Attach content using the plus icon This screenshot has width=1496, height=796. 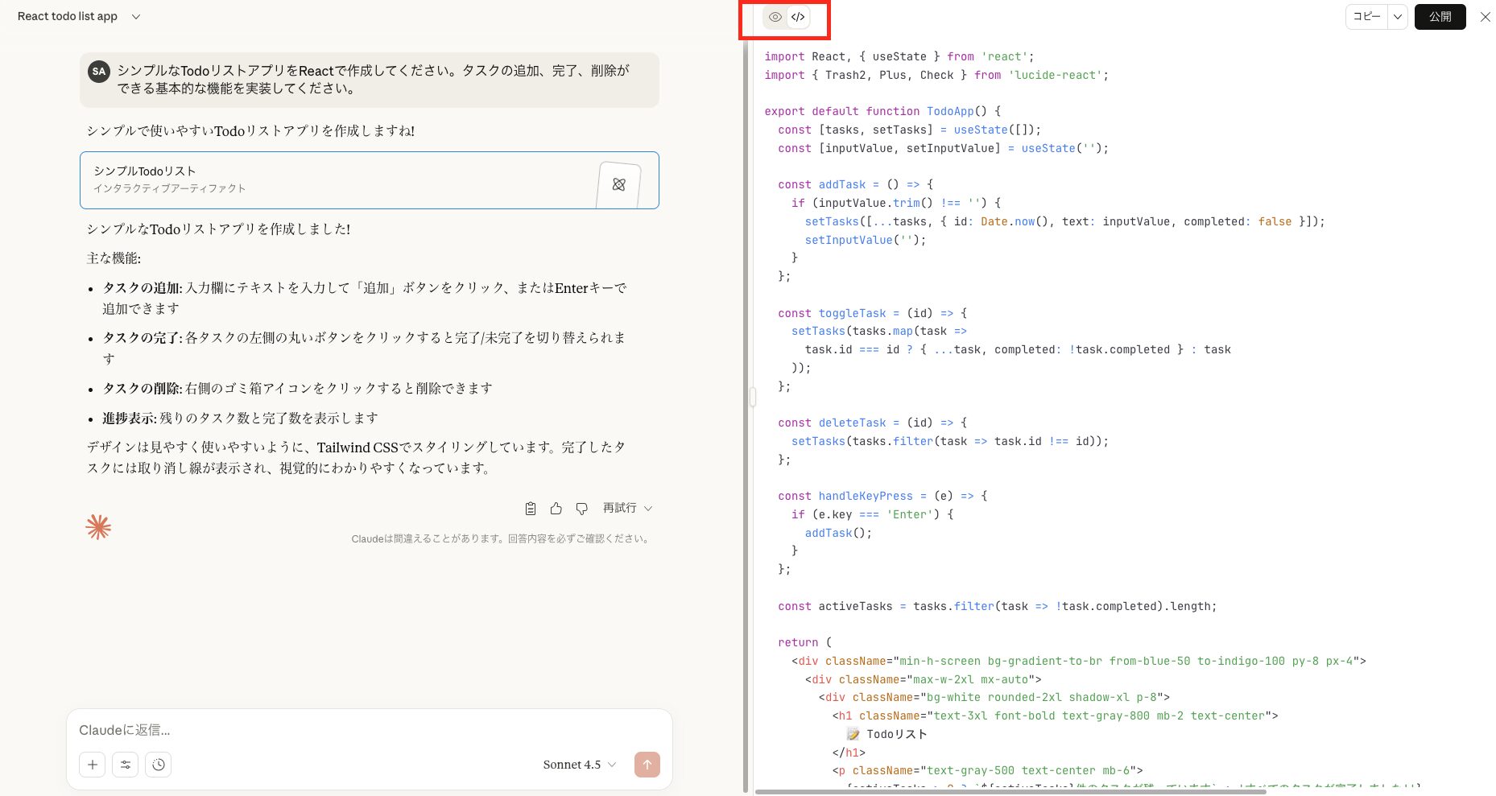pyautogui.click(x=92, y=765)
